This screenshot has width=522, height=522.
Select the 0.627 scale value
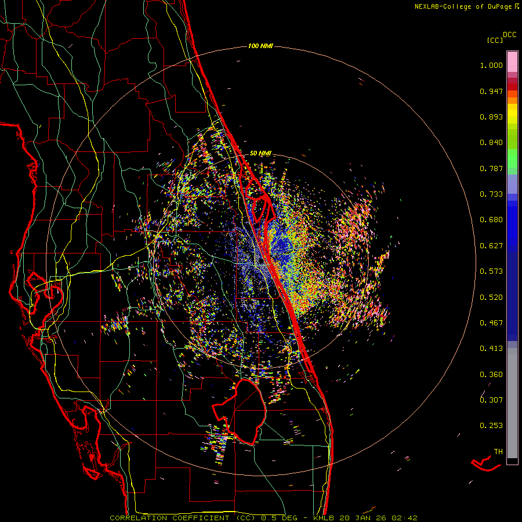tap(491, 246)
